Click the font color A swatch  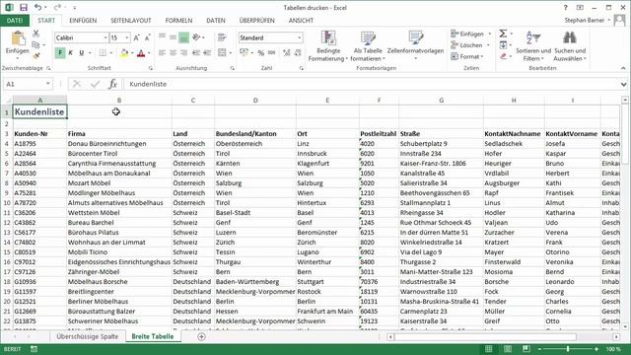pyautogui.click(x=141, y=52)
